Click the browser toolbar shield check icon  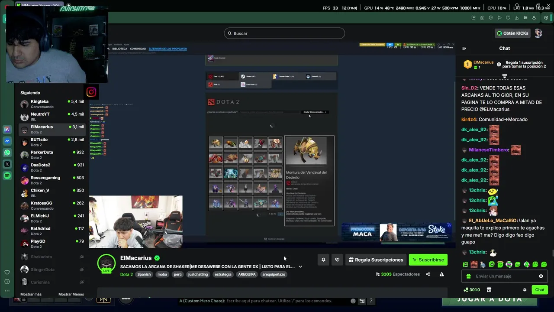tap(491, 18)
